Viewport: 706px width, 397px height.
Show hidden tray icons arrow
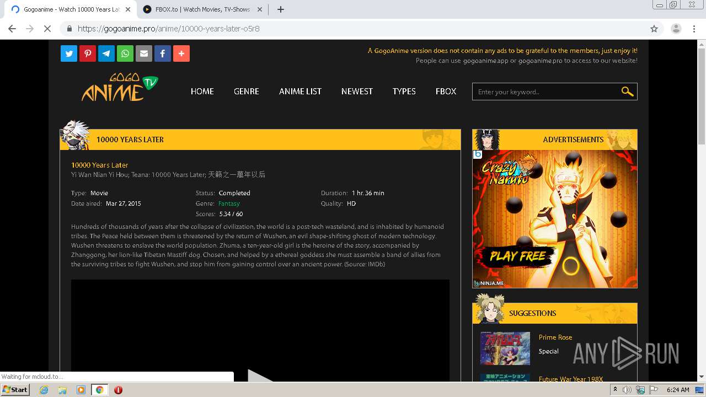pyautogui.click(x=615, y=390)
